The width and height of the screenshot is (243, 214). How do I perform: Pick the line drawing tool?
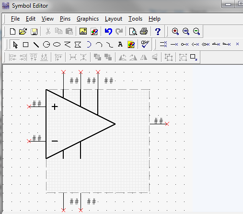coord(36,45)
